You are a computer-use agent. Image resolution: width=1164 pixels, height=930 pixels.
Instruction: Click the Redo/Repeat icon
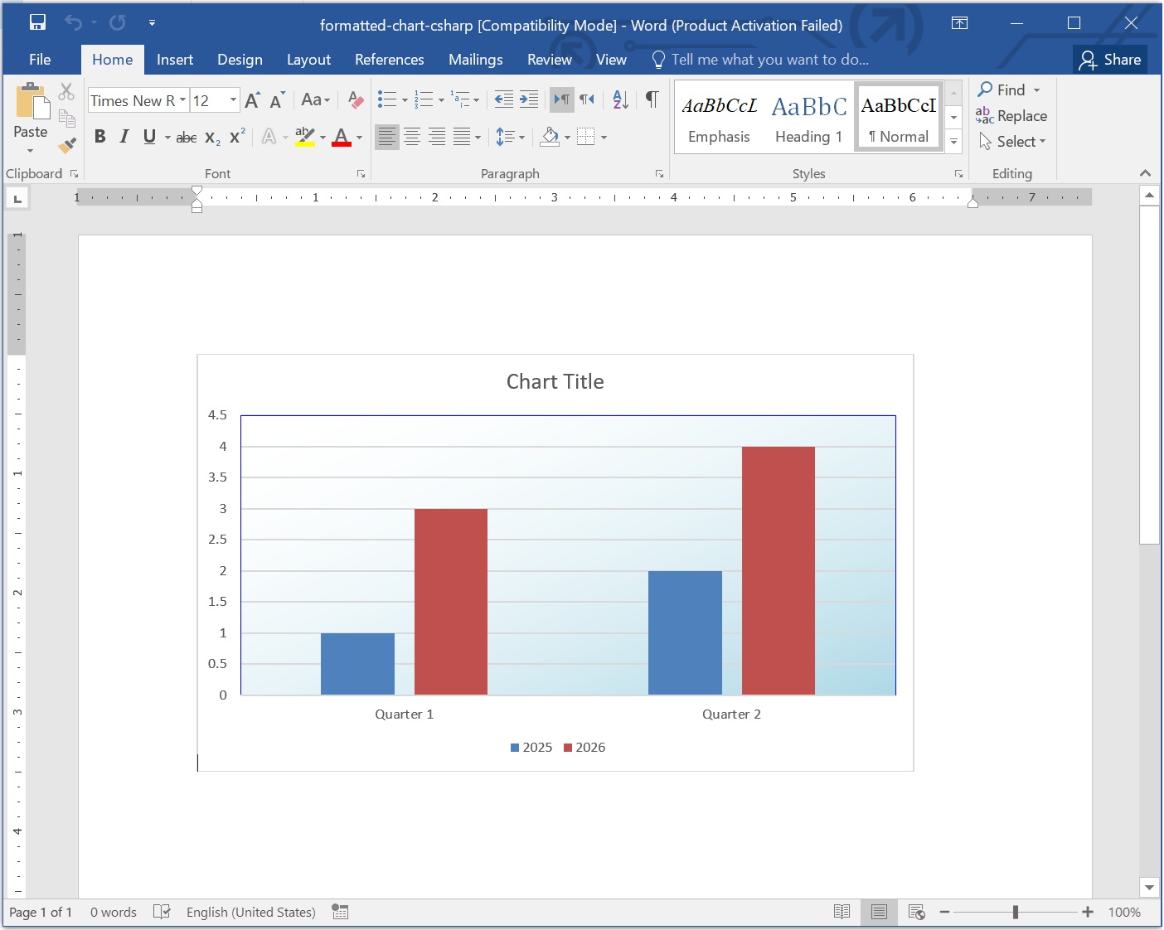(x=118, y=22)
